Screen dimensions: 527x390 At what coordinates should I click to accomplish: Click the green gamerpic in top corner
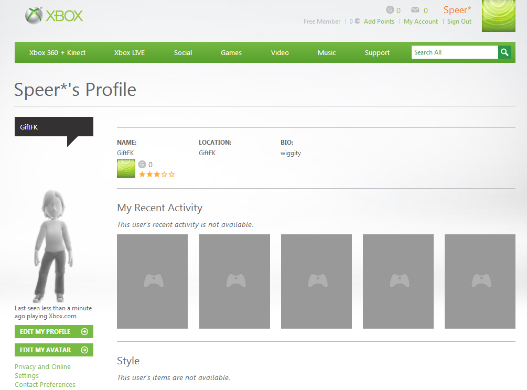coord(499,16)
